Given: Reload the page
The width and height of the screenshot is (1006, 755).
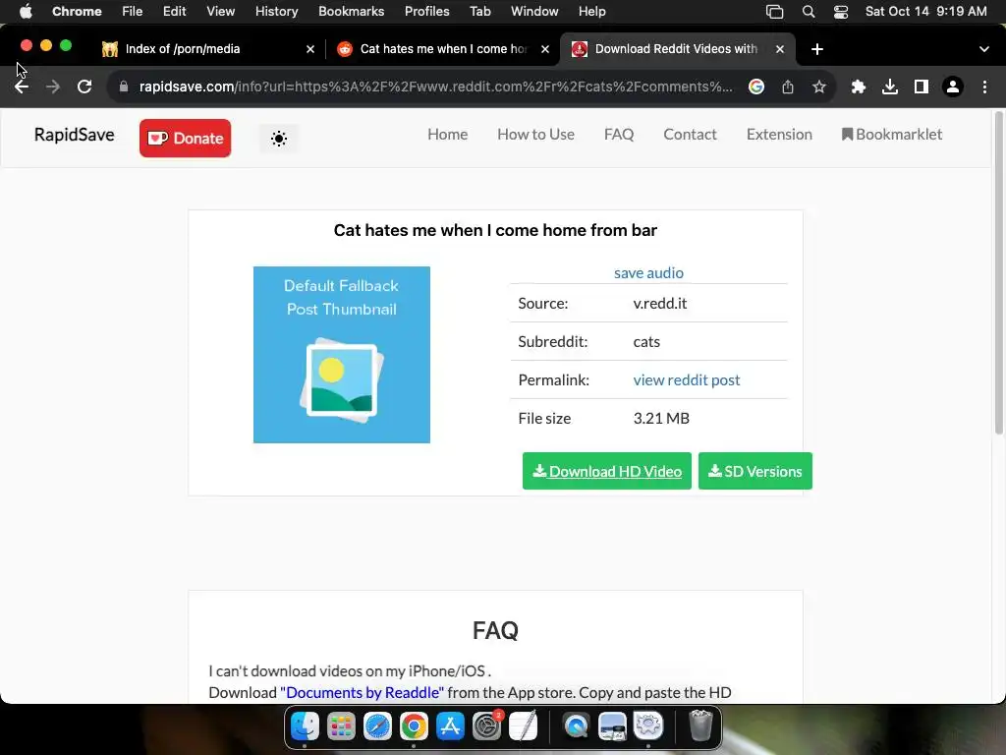Looking at the screenshot, I should coord(84,87).
